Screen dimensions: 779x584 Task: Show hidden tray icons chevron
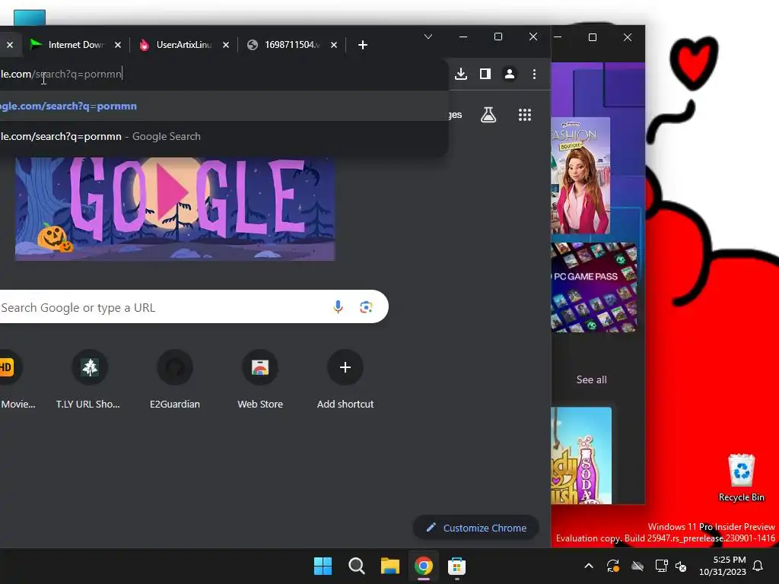tap(589, 566)
